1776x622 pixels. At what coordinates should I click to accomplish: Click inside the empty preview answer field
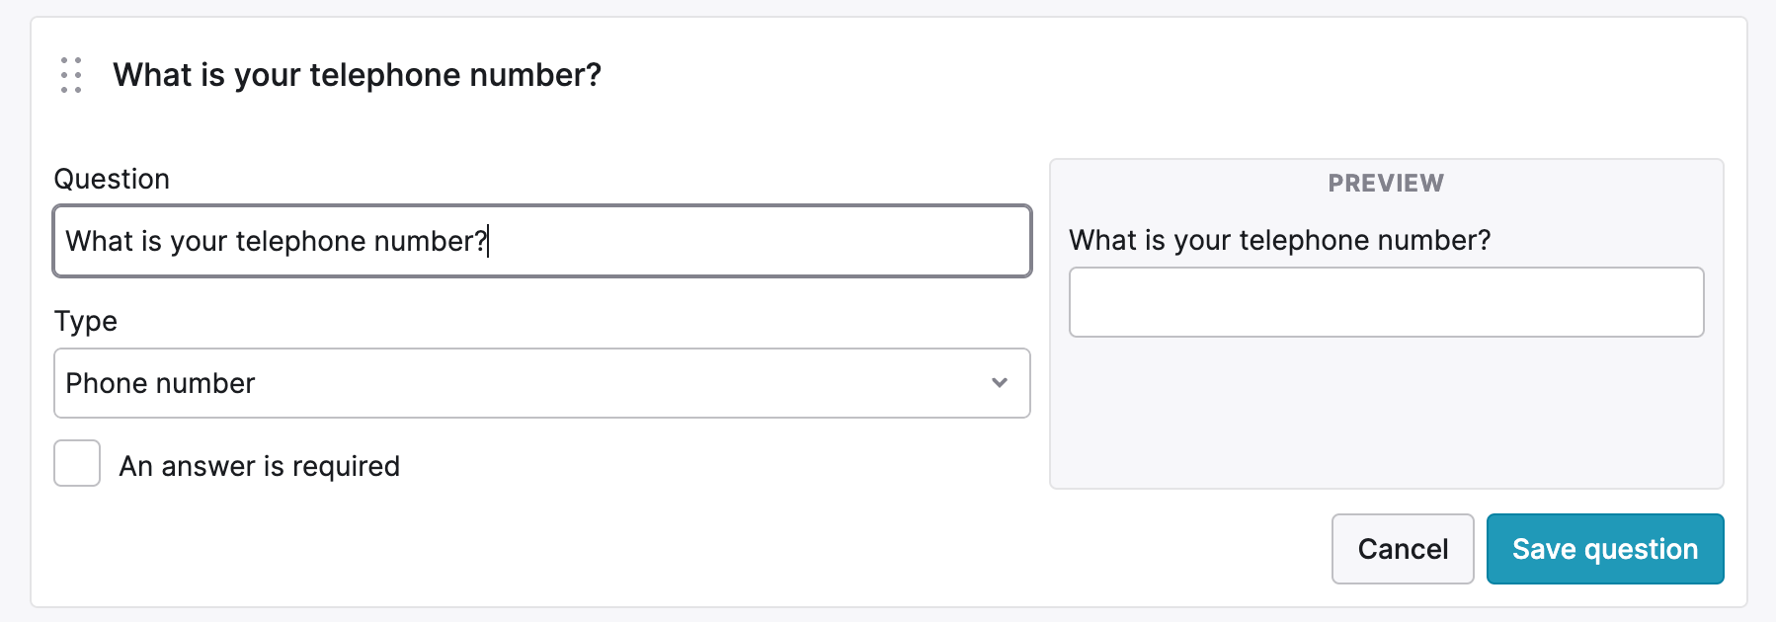pos(1387,302)
